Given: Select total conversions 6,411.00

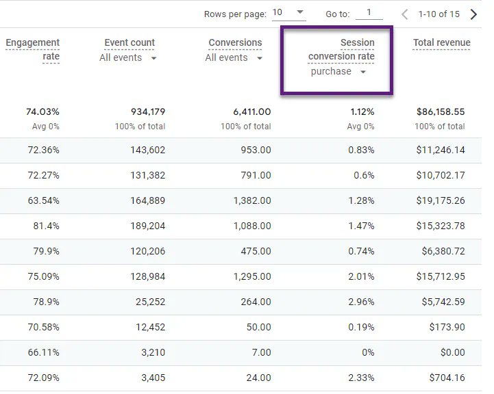Looking at the screenshot, I should 252,111.
